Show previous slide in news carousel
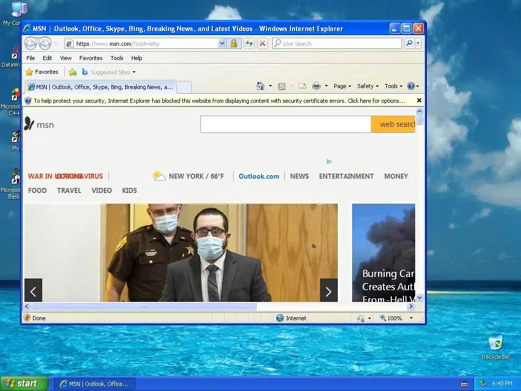 (33, 290)
